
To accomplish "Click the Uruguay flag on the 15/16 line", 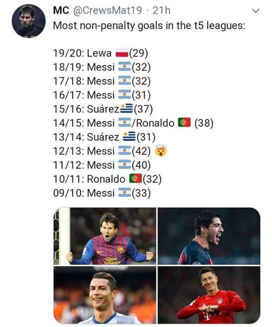I will [x=126, y=109].
